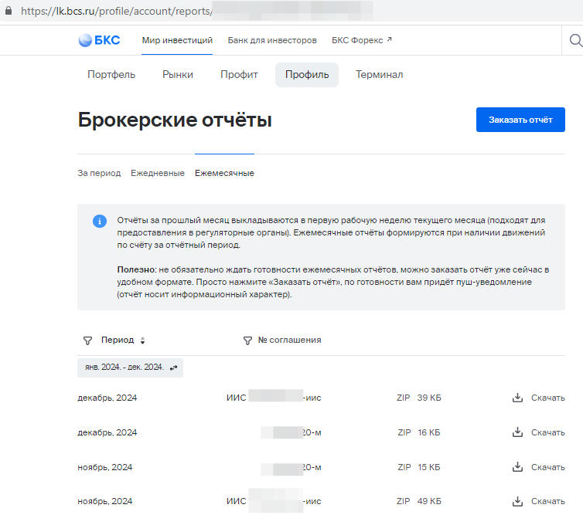Click the BKS logo
The height and width of the screenshot is (525, 583).
pos(99,40)
